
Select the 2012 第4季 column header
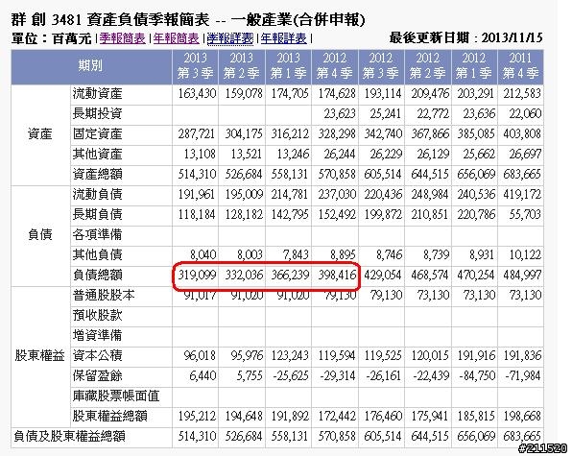[x=335, y=66]
